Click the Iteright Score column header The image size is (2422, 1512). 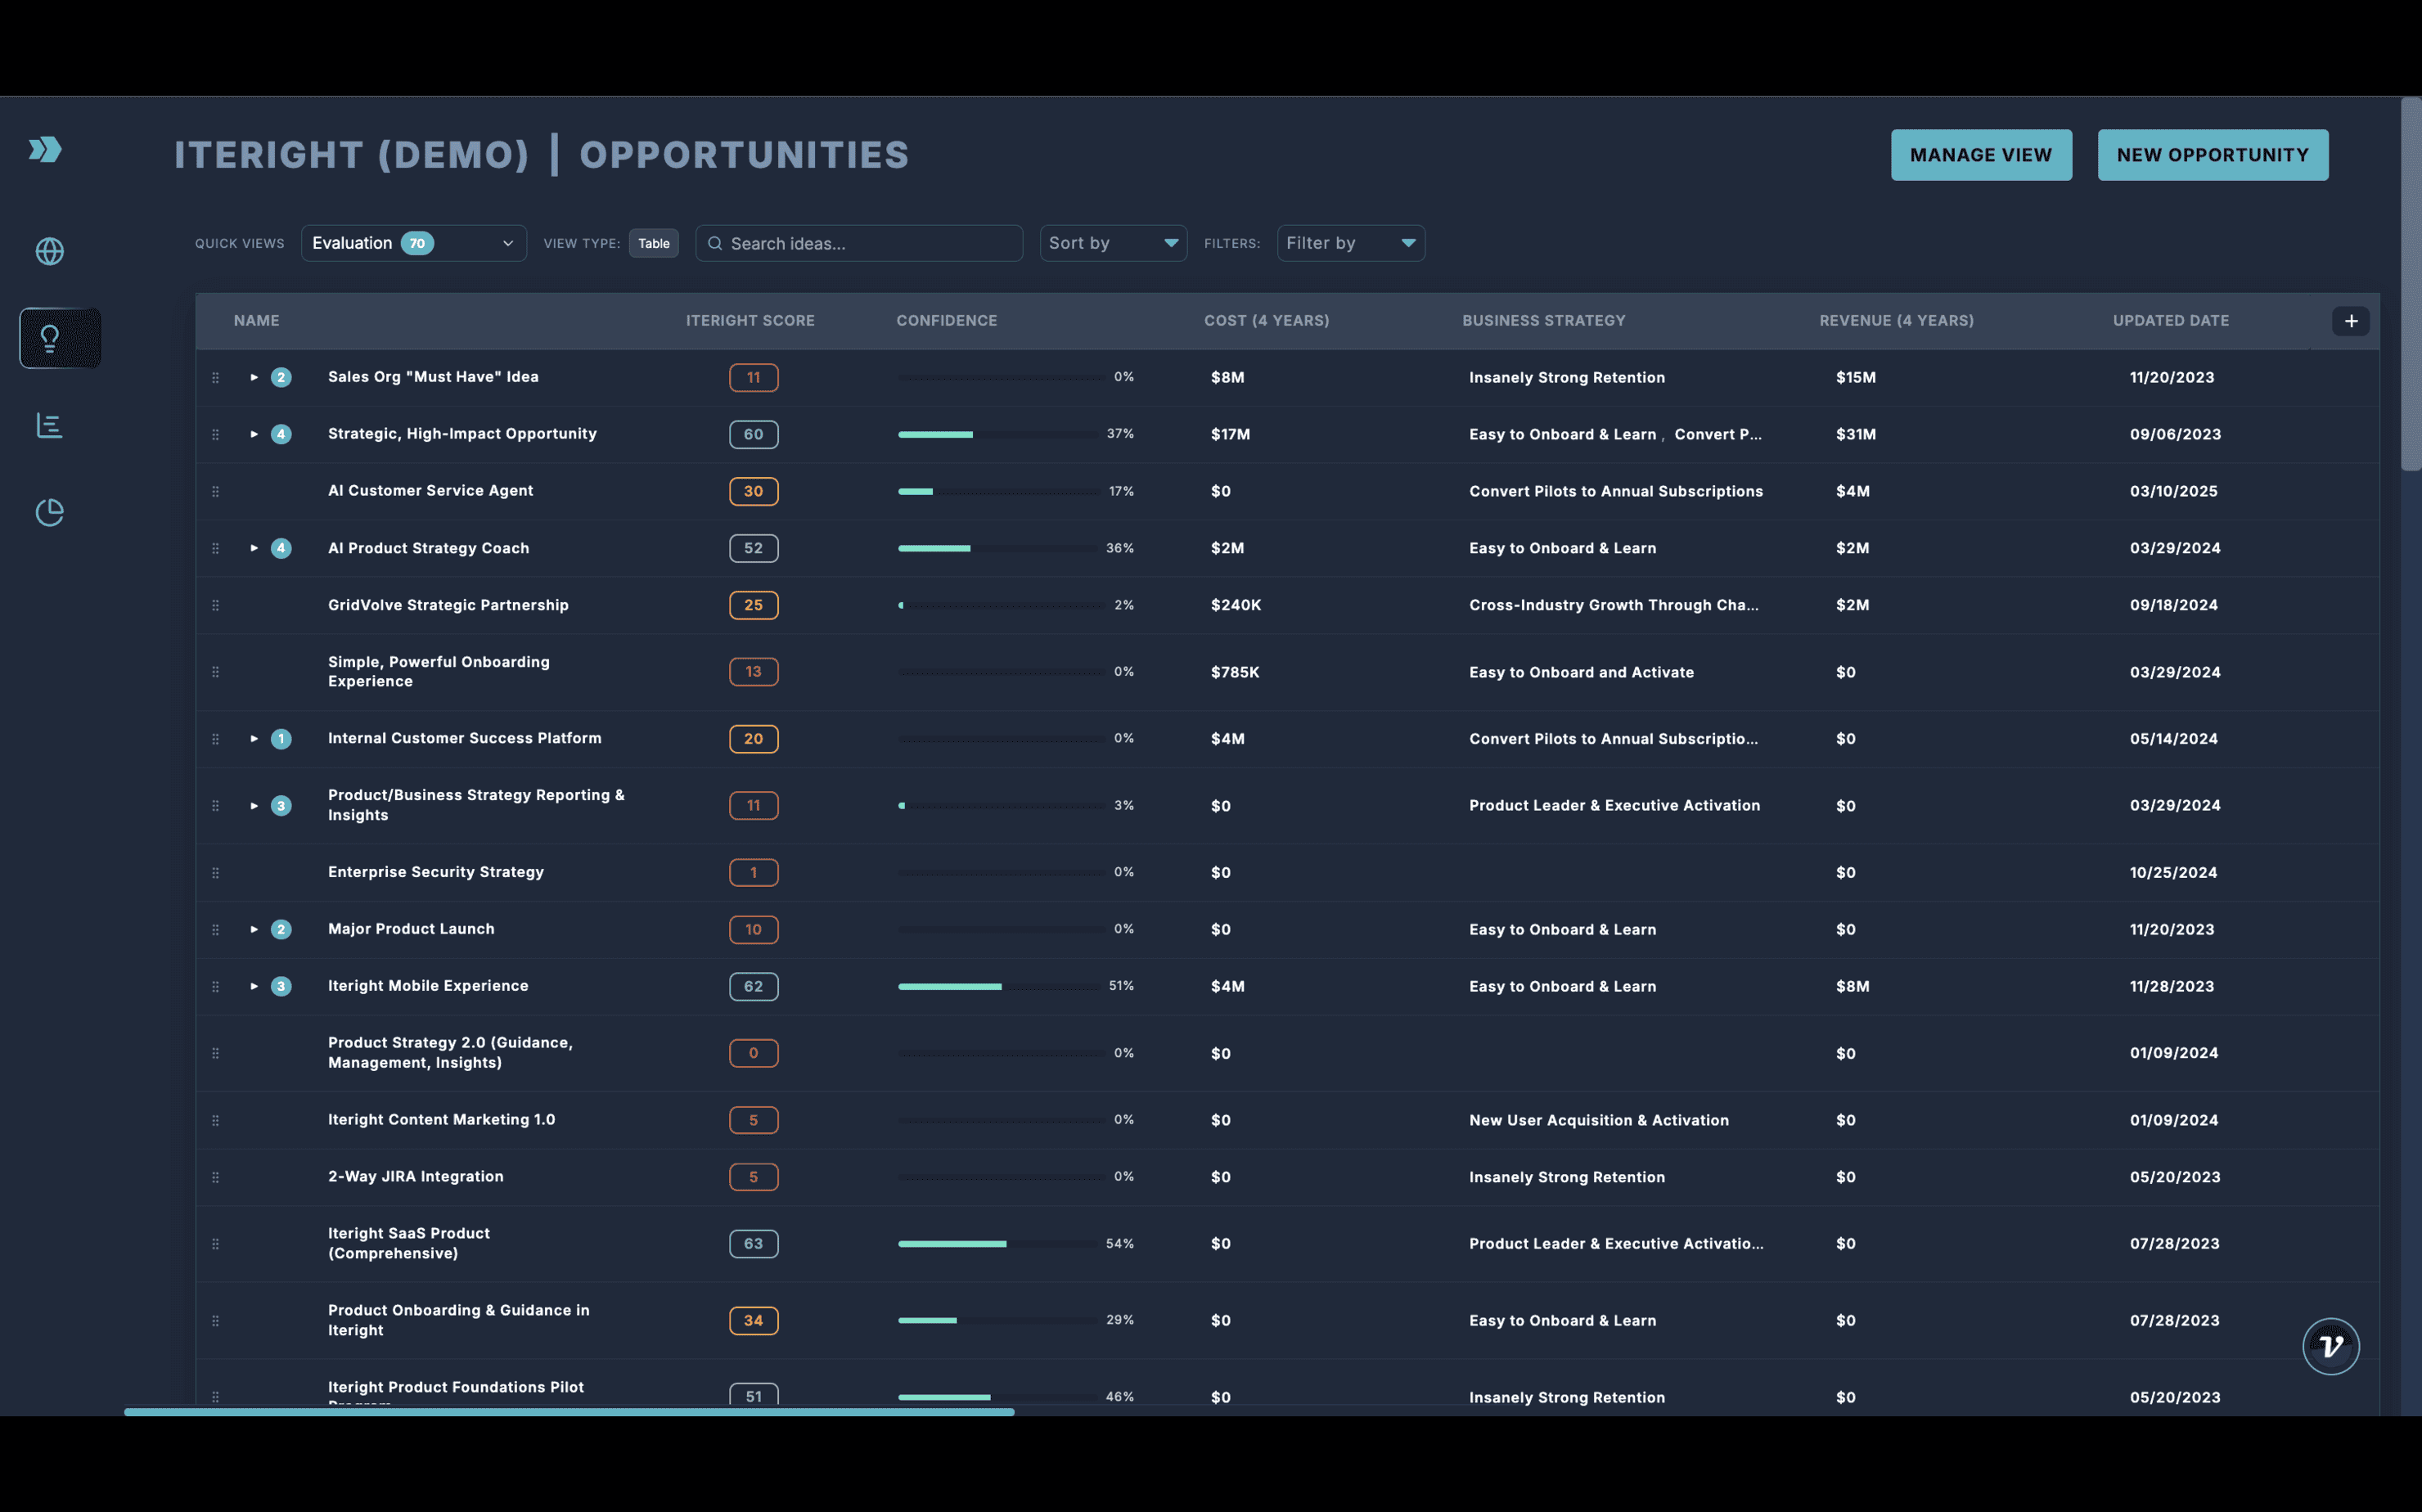(x=750, y=321)
